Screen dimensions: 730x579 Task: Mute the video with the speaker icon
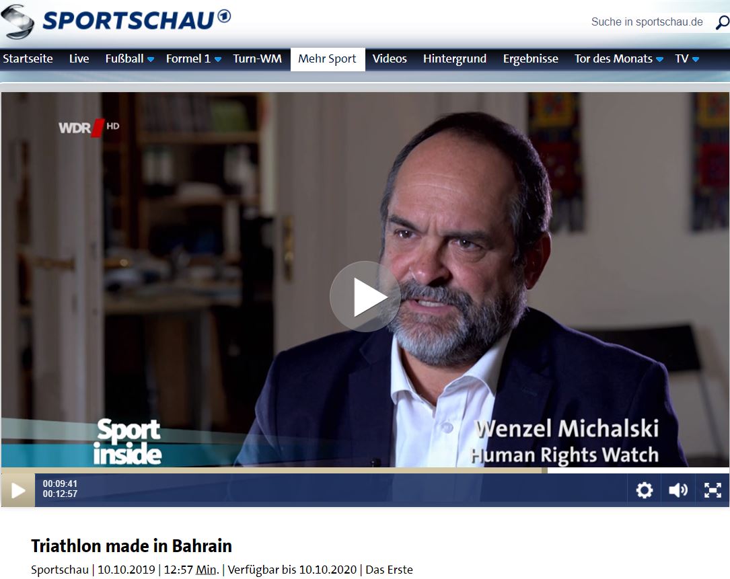[678, 490]
